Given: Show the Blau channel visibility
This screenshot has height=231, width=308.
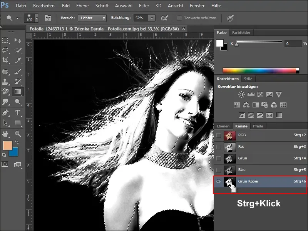Looking at the screenshot, I should point(218,170).
